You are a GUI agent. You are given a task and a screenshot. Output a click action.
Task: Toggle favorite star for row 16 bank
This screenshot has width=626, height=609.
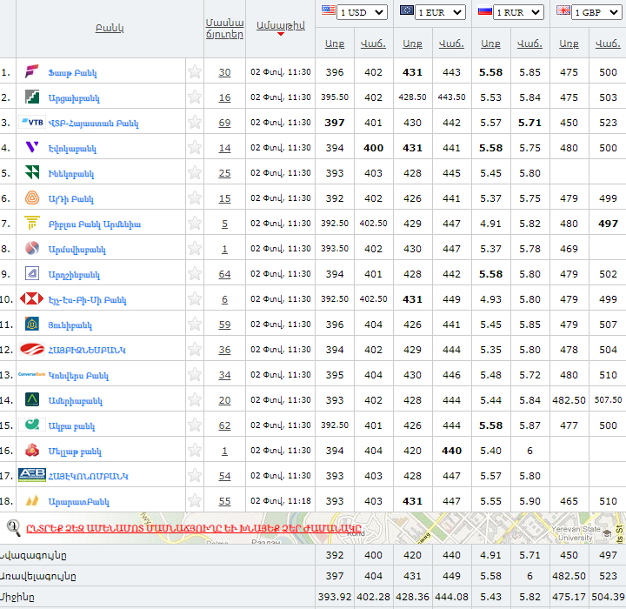[195, 450]
